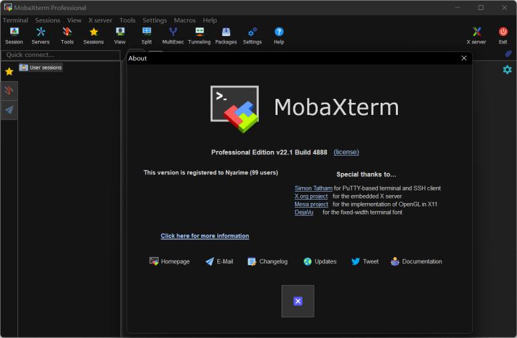
Task: Open the Settings gears toolbar icon
Action: 253,35
